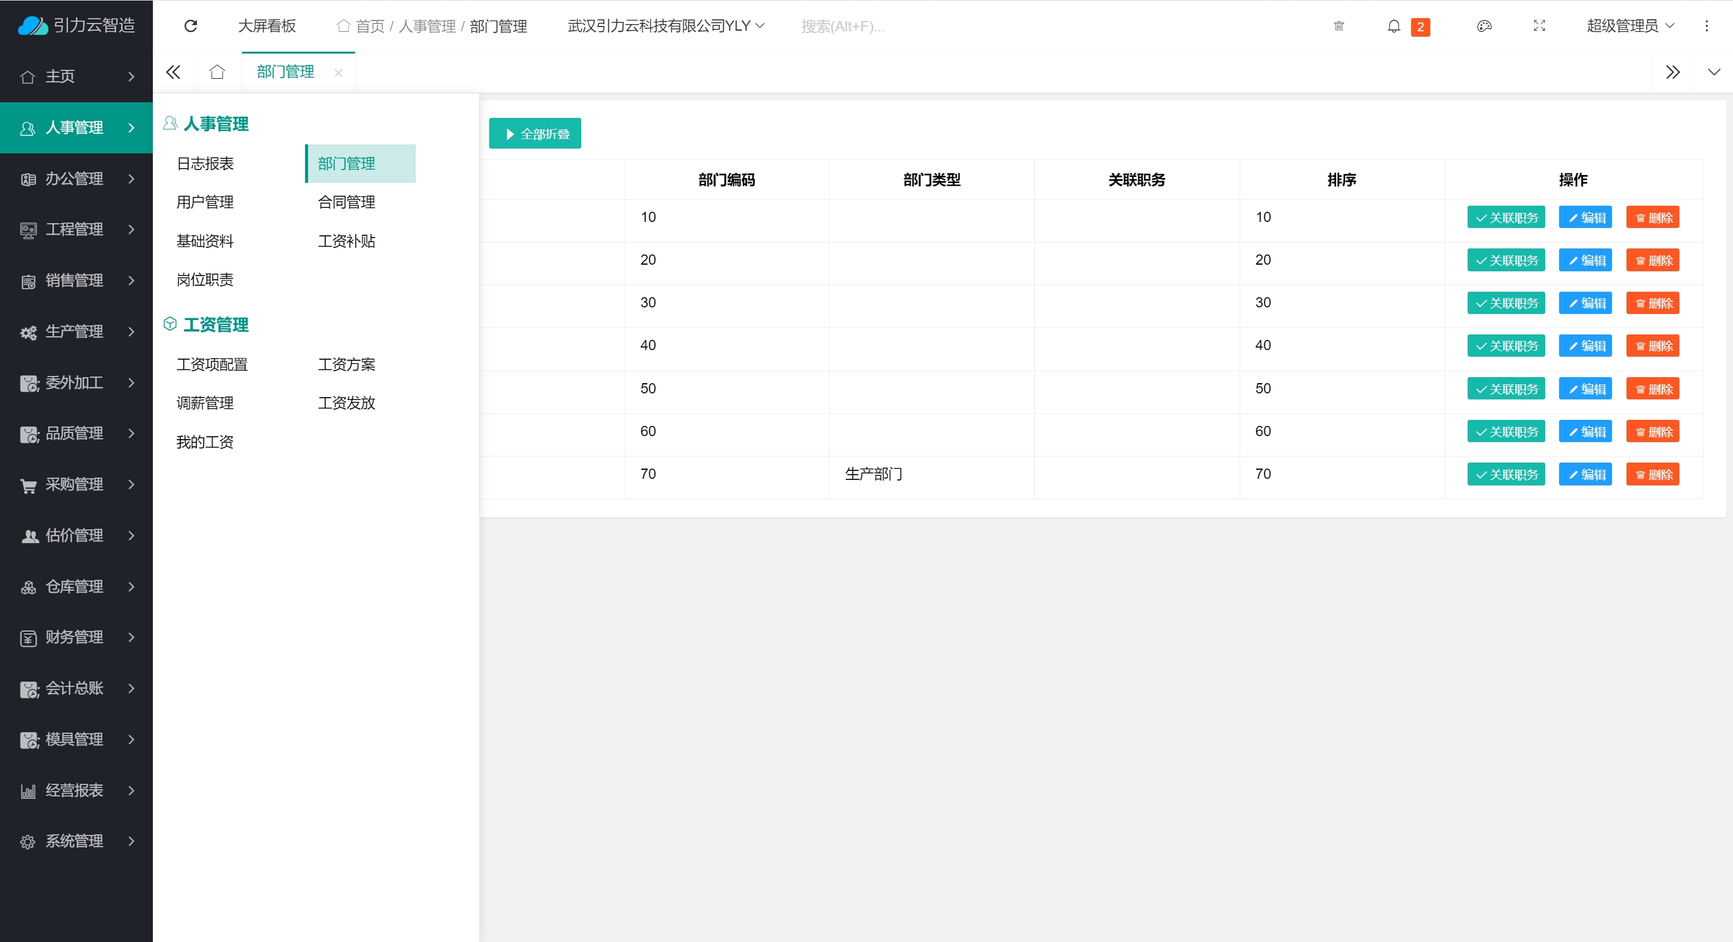1733x942 pixels.
Task: Click 编辑 button for code 10 row
Action: [x=1585, y=218]
